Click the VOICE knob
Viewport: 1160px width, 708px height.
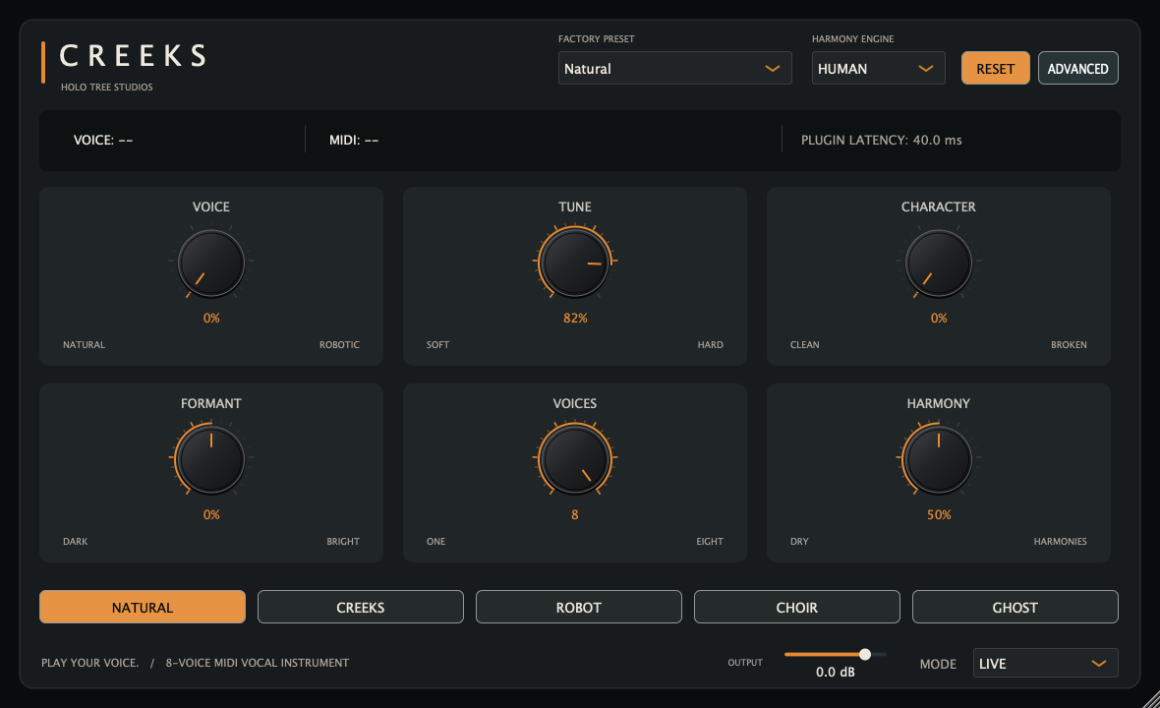[210, 263]
